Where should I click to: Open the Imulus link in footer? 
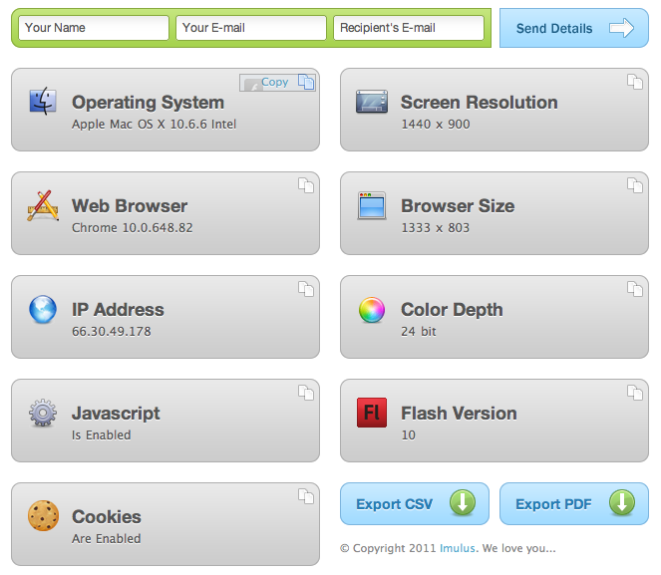point(458,548)
